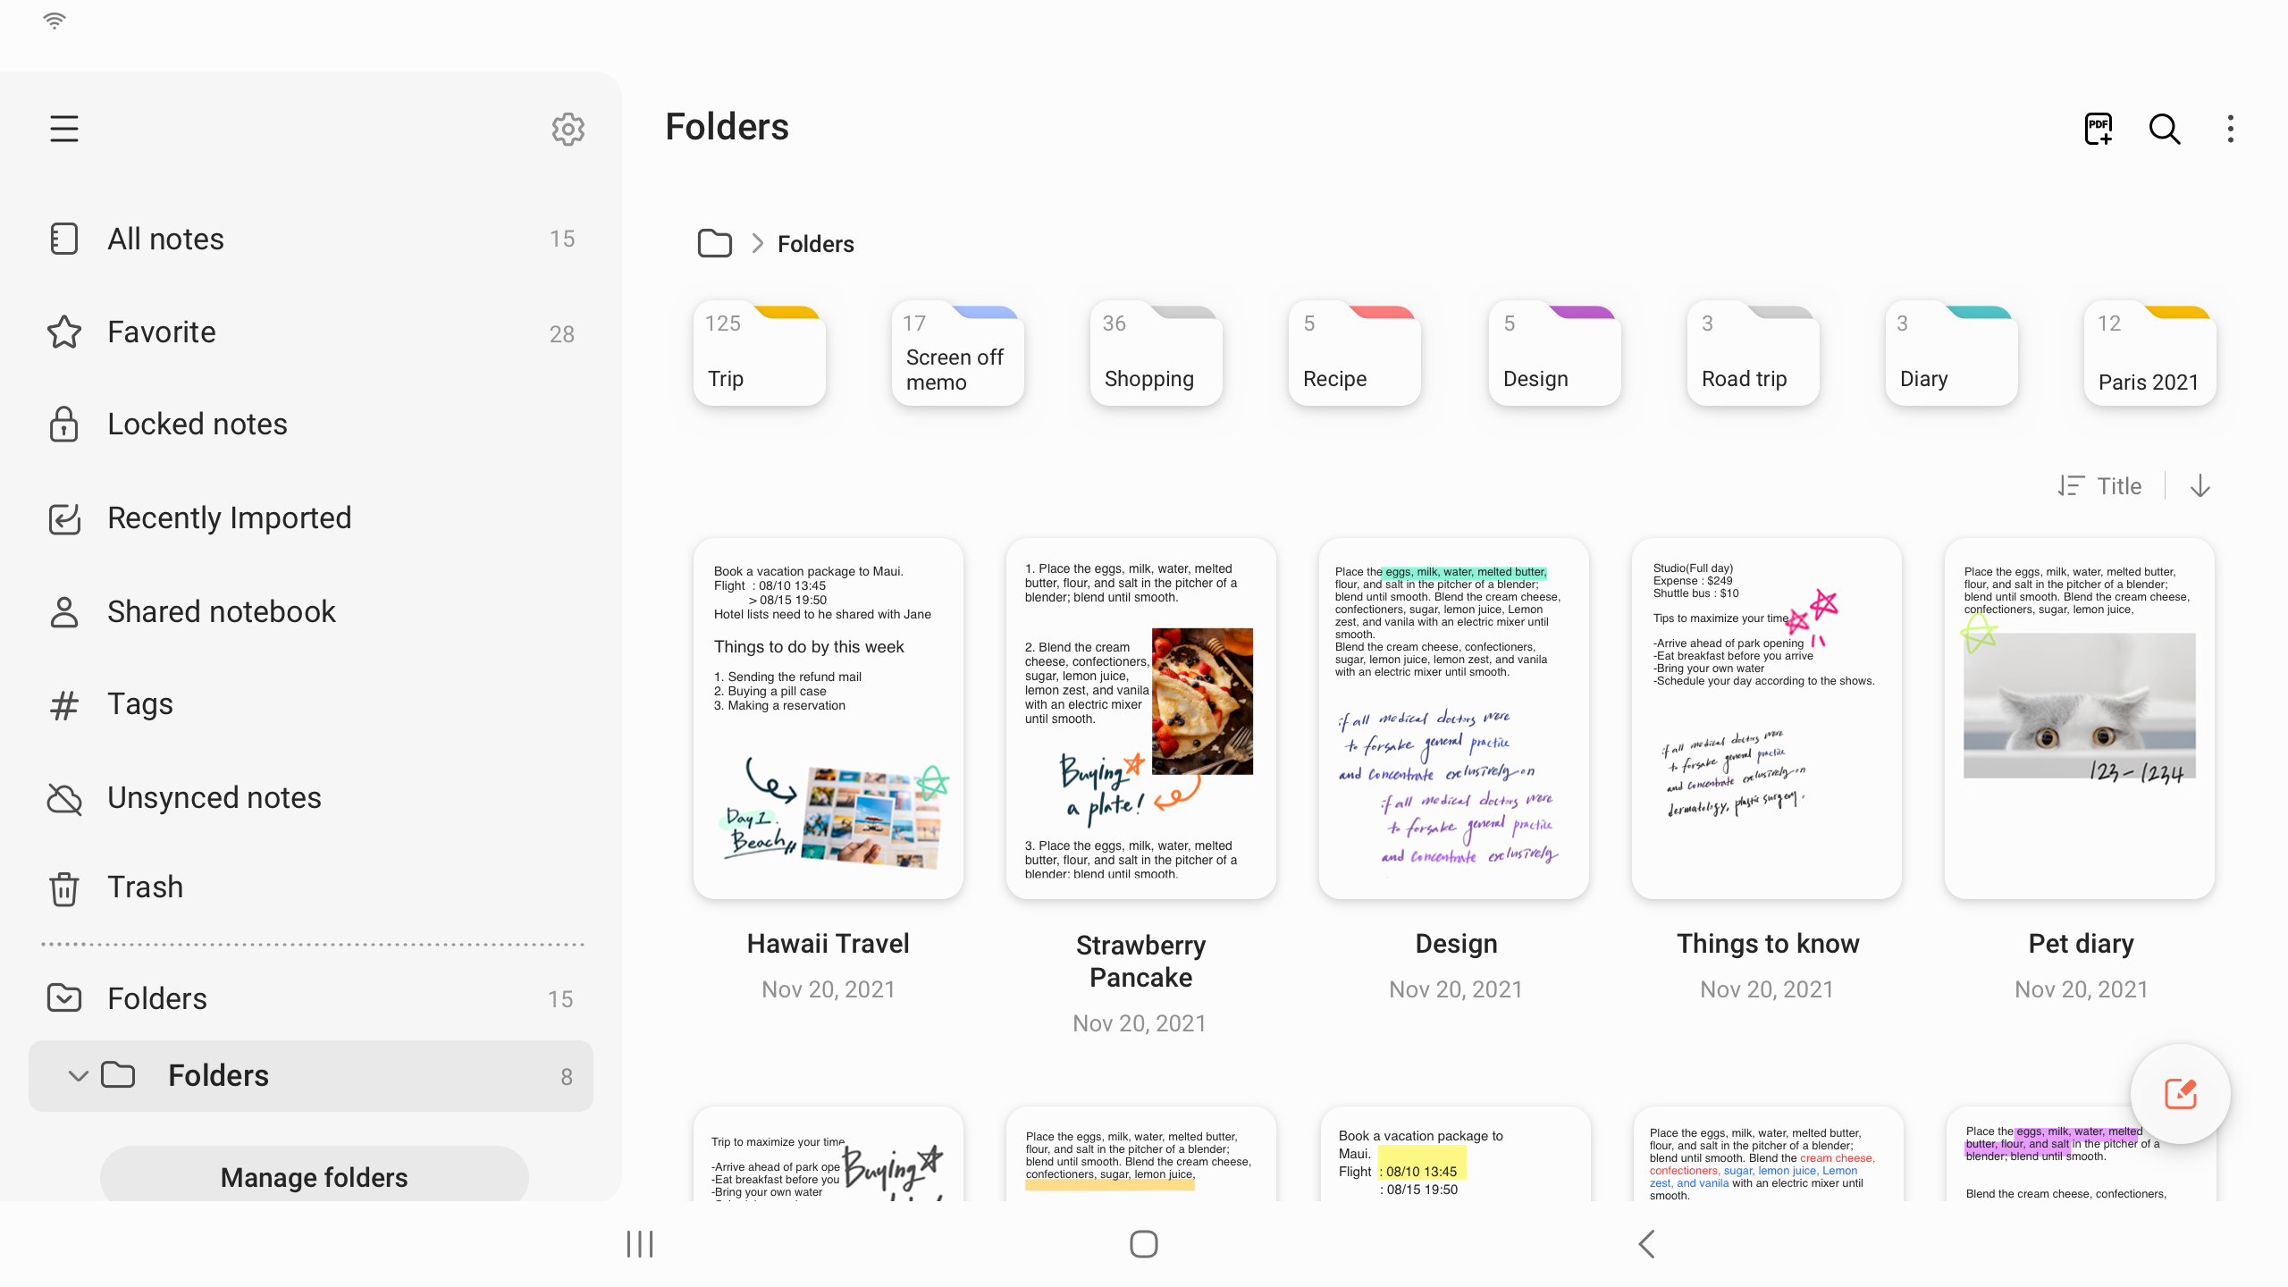Open the Strawberry Pancake note thumbnail
The image size is (2288, 1287).
(1140, 718)
